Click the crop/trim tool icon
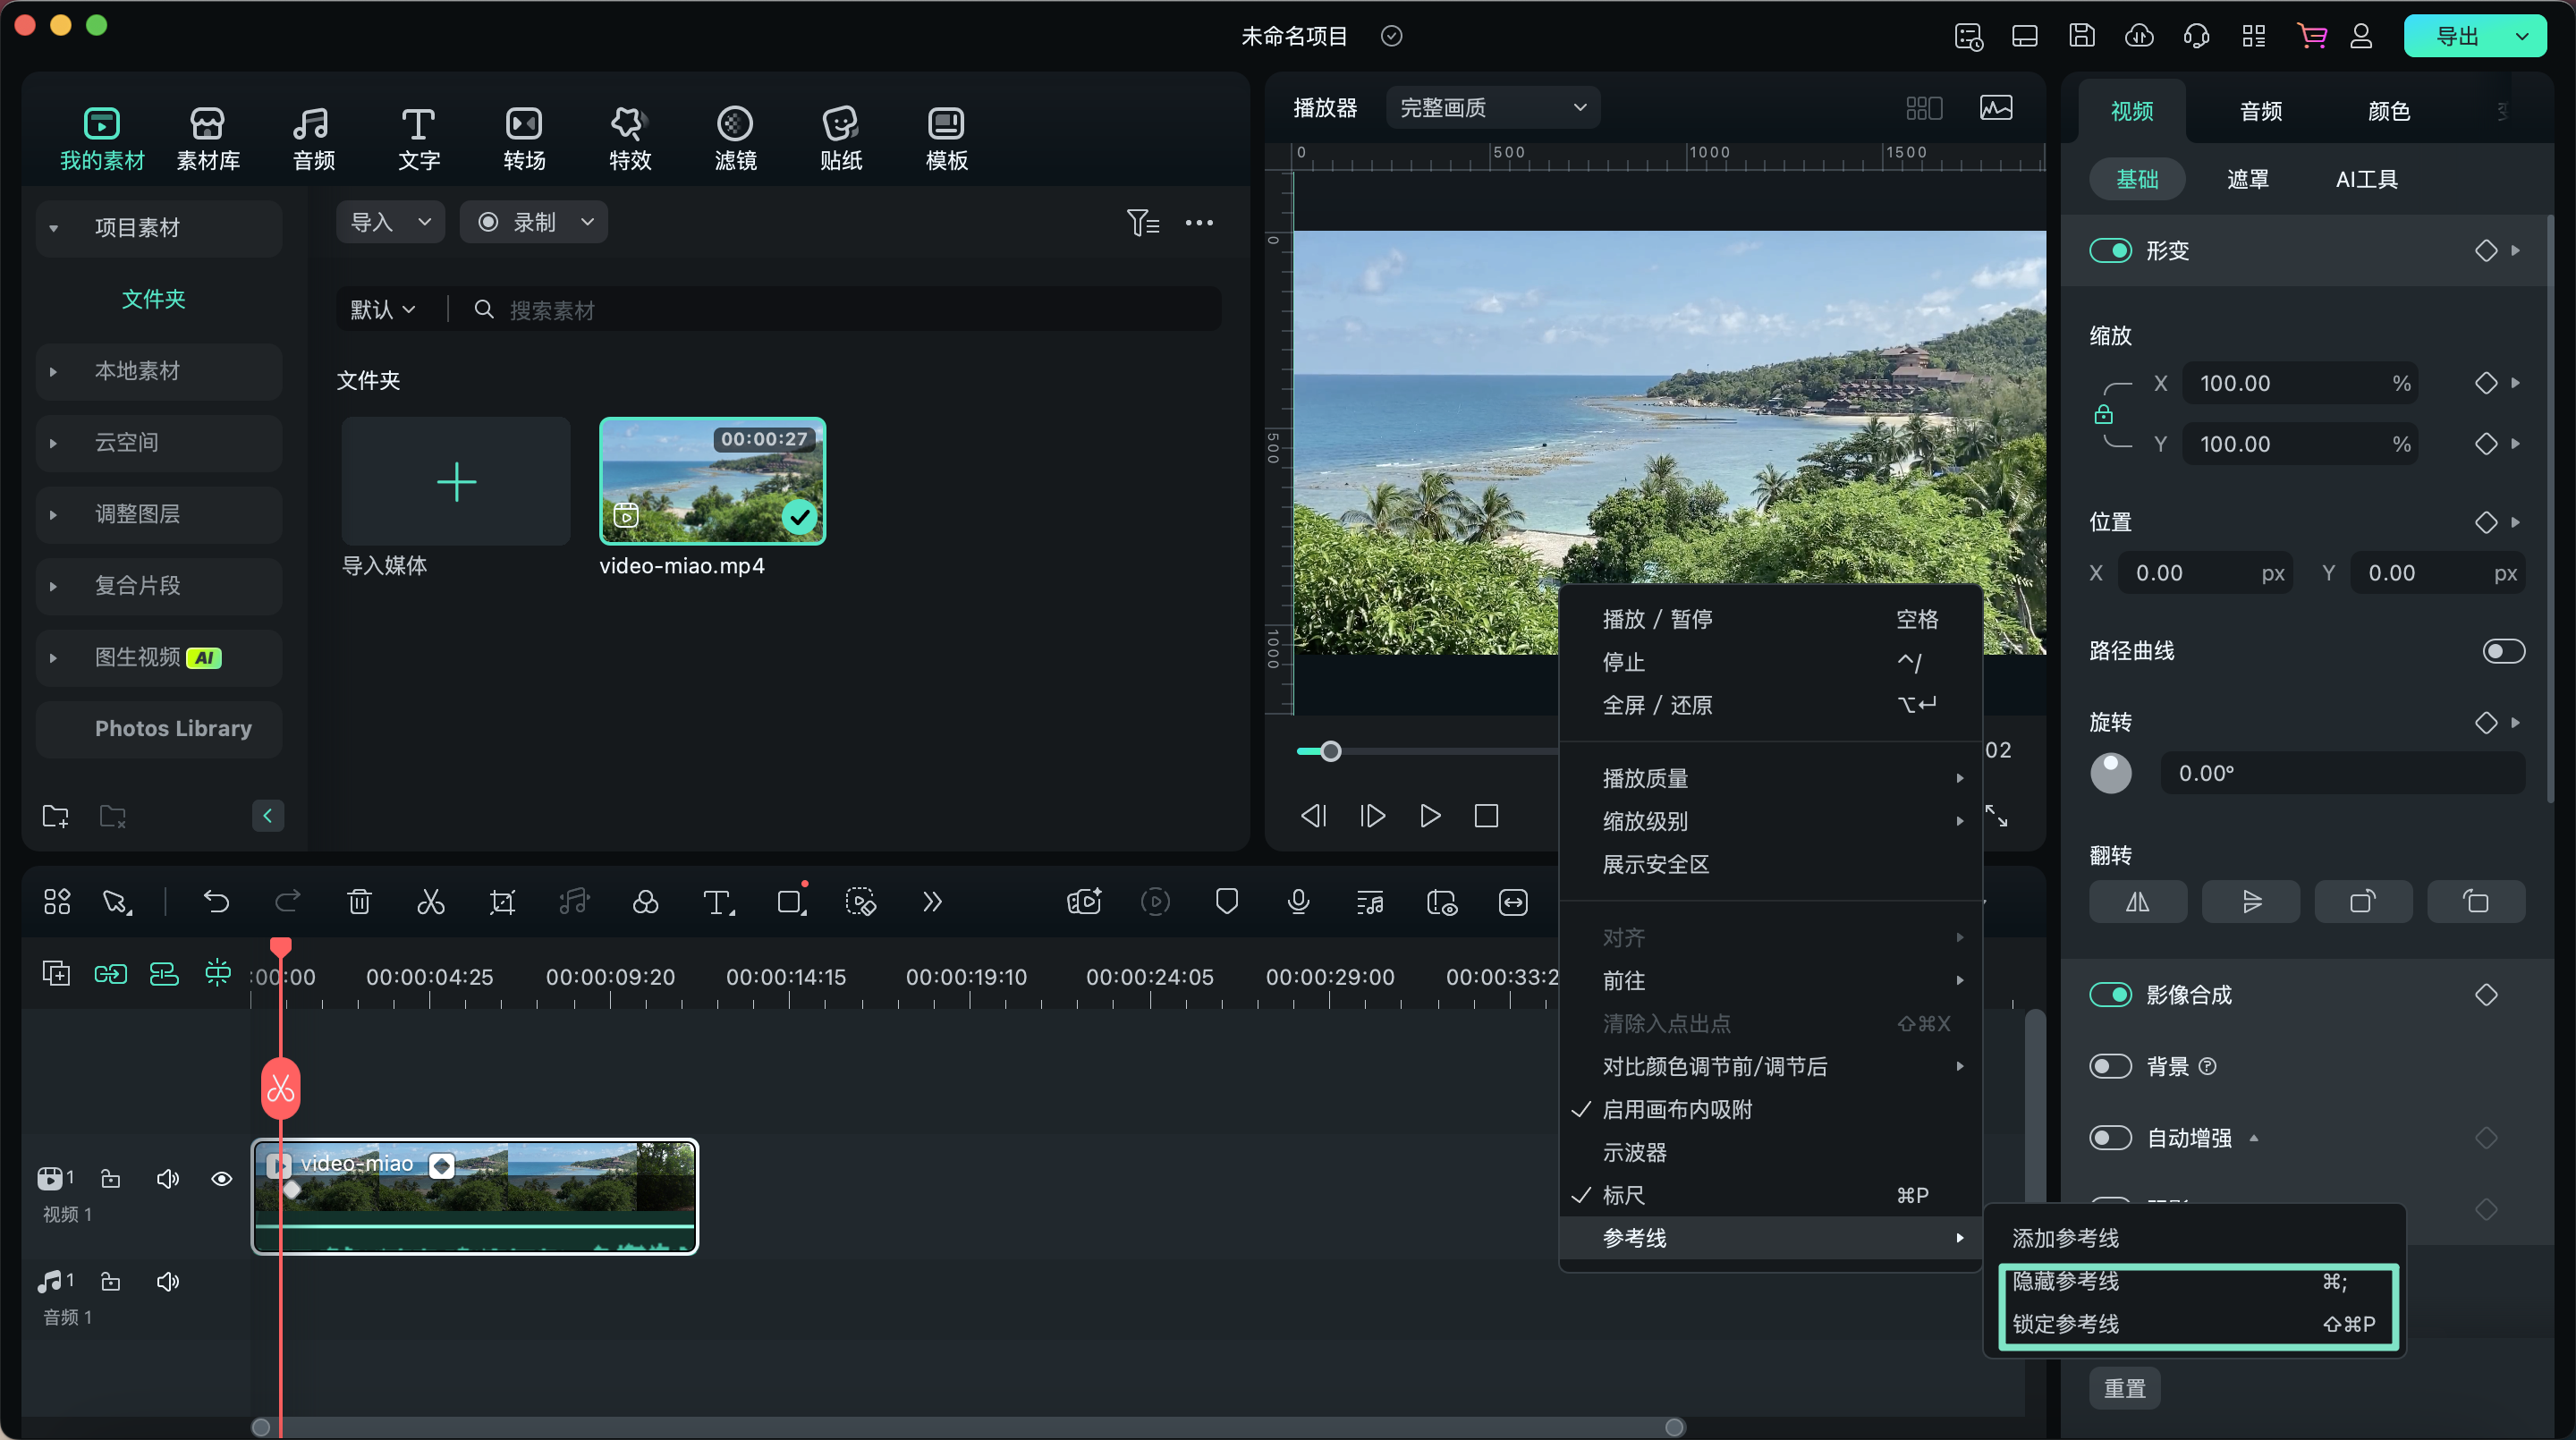Viewport: 2576px width, 1440px height. coord(501,902)
